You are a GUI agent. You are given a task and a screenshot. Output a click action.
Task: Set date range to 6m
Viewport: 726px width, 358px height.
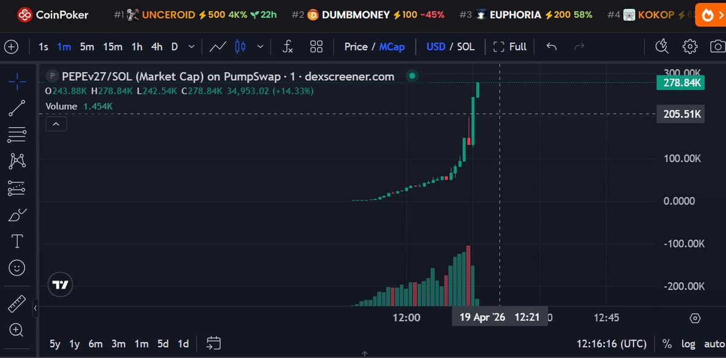click(96, 344)
